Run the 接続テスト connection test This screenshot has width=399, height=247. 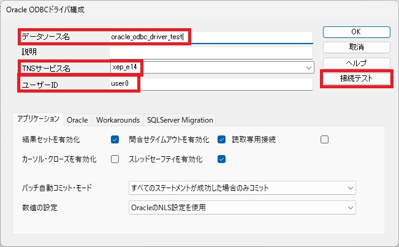click(356, 78)
